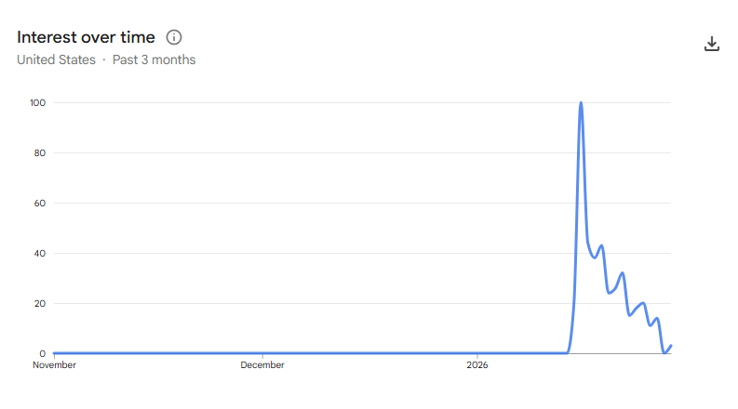Screen dimensions: 738x409
Task: Download the chart data as CSV
Action: (712, 44)
